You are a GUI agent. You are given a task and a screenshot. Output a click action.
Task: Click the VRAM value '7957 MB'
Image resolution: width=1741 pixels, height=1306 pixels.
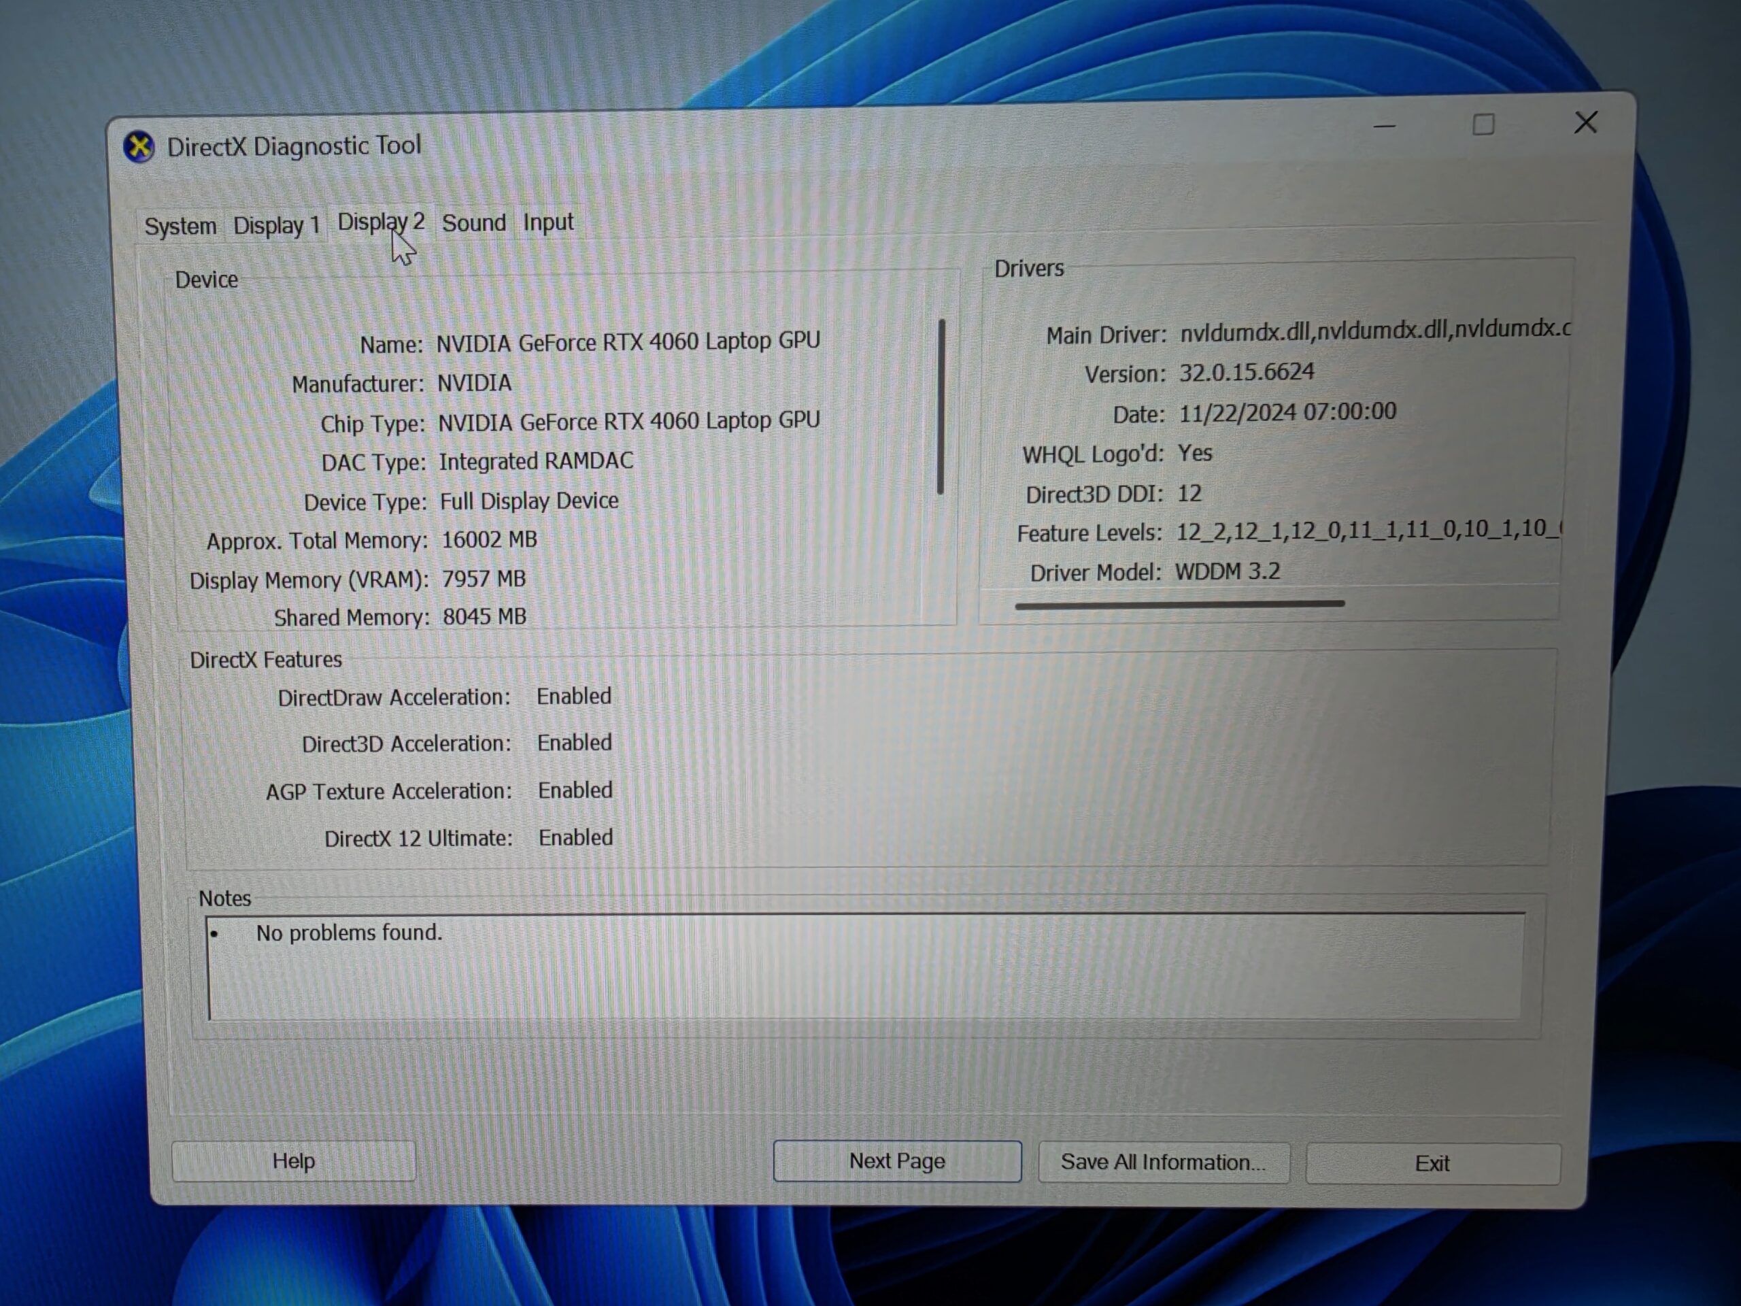click(484, 580)
